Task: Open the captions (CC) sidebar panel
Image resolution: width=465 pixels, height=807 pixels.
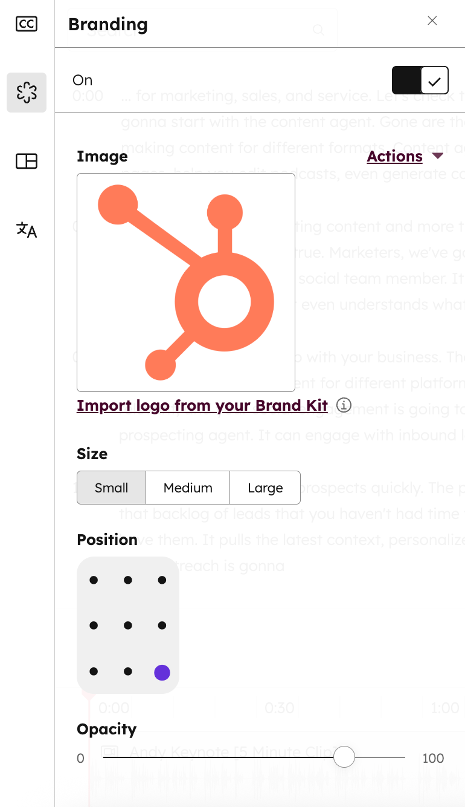Action: [27, 24]
